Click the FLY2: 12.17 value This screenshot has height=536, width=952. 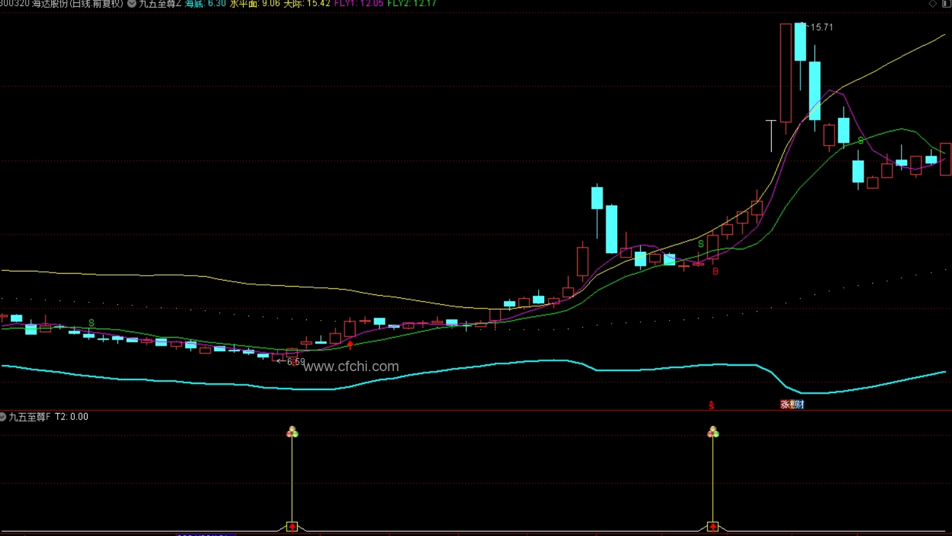(411, 4)
